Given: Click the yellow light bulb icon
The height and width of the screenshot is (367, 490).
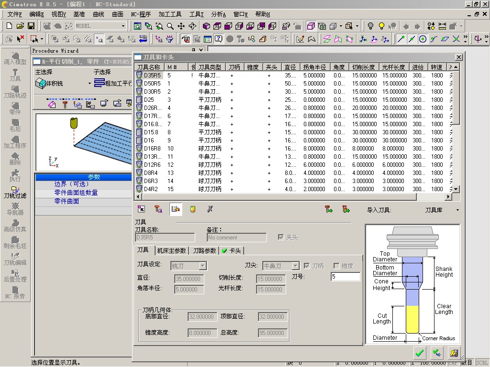Looking at the screenshot, I should tap(381, 26).
